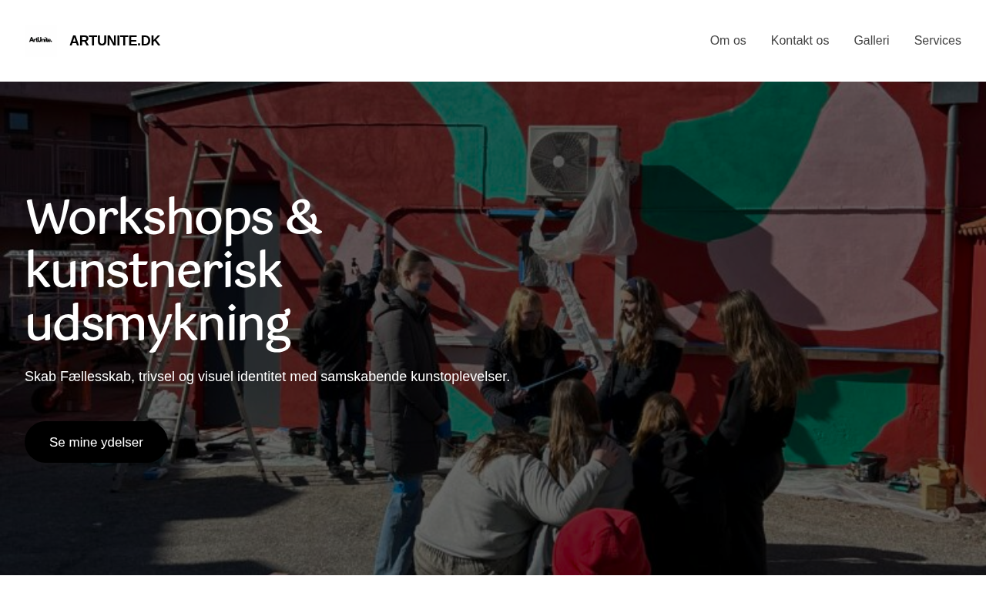Open the Om os page
Screen dimensions: 986x616
(x=728, y=41)
